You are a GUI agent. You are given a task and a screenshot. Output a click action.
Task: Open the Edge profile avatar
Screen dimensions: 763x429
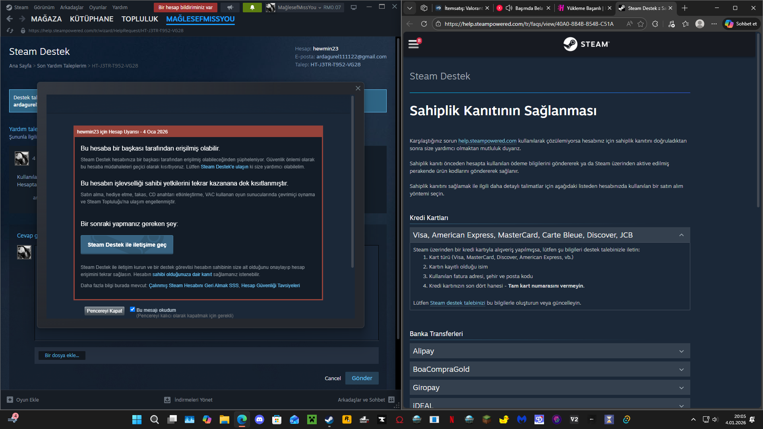tap(700, 24)
